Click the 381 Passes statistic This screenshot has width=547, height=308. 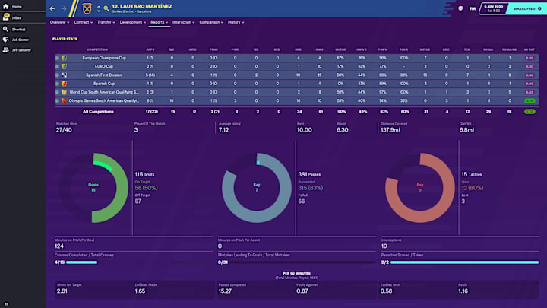pos(309,174)
